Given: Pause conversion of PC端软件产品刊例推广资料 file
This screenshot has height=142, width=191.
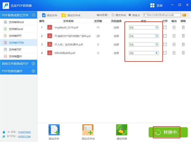Looking at the screenshot, I should [157, 36].
